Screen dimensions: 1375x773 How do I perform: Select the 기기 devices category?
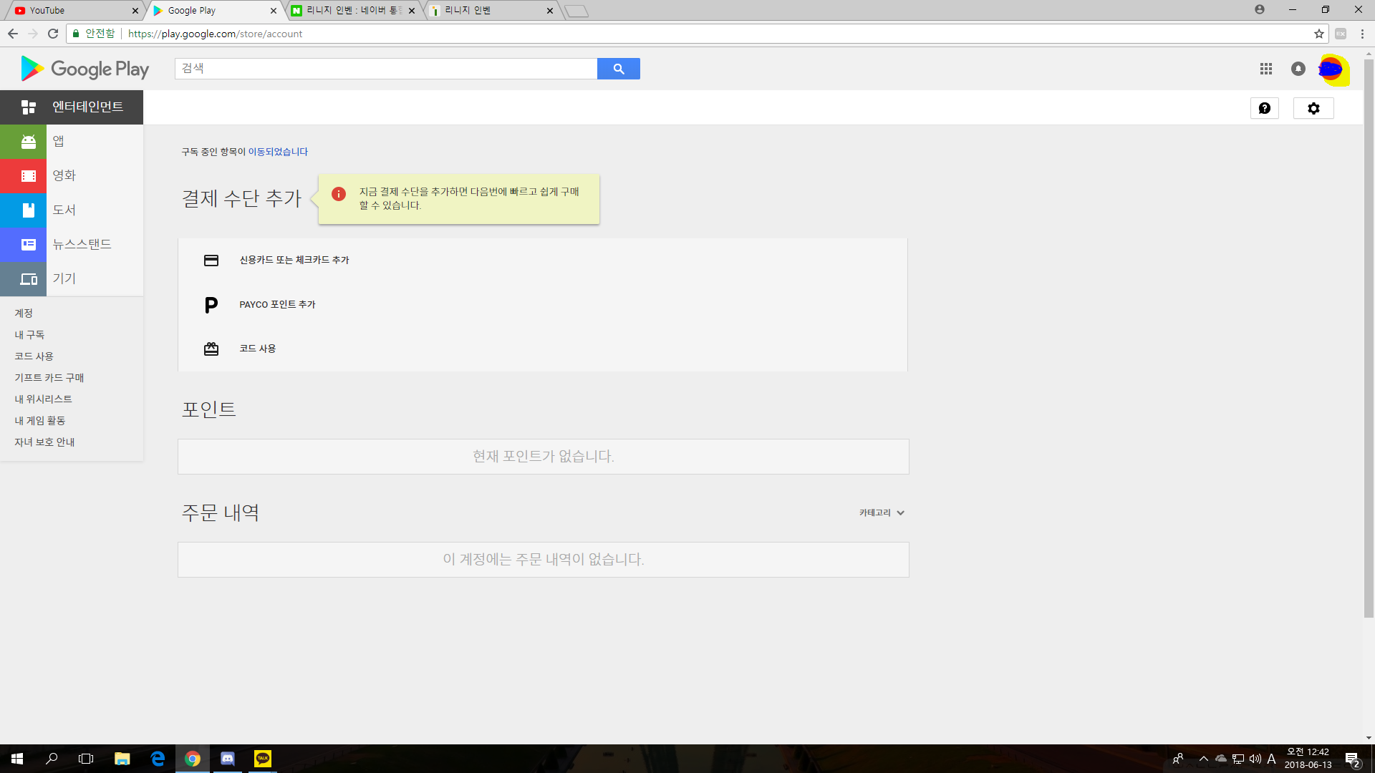[72, 279]
